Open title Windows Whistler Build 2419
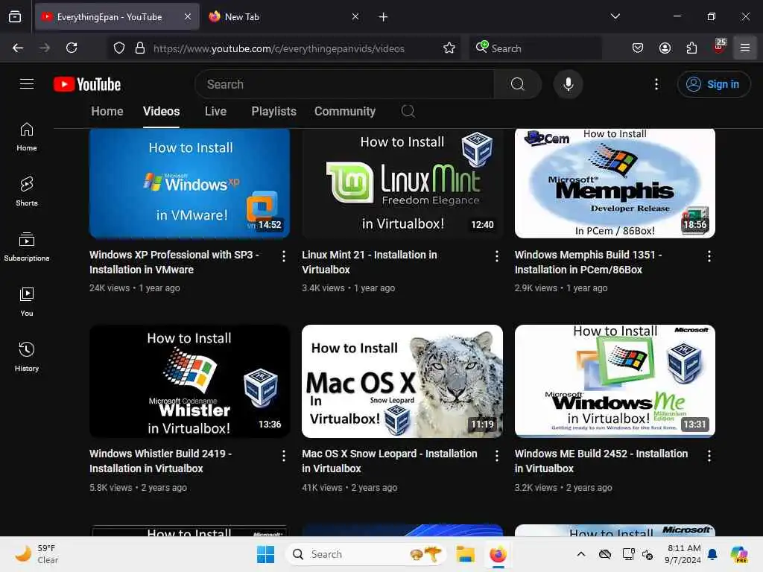The image size is (763, 572). tap(161, 461)
